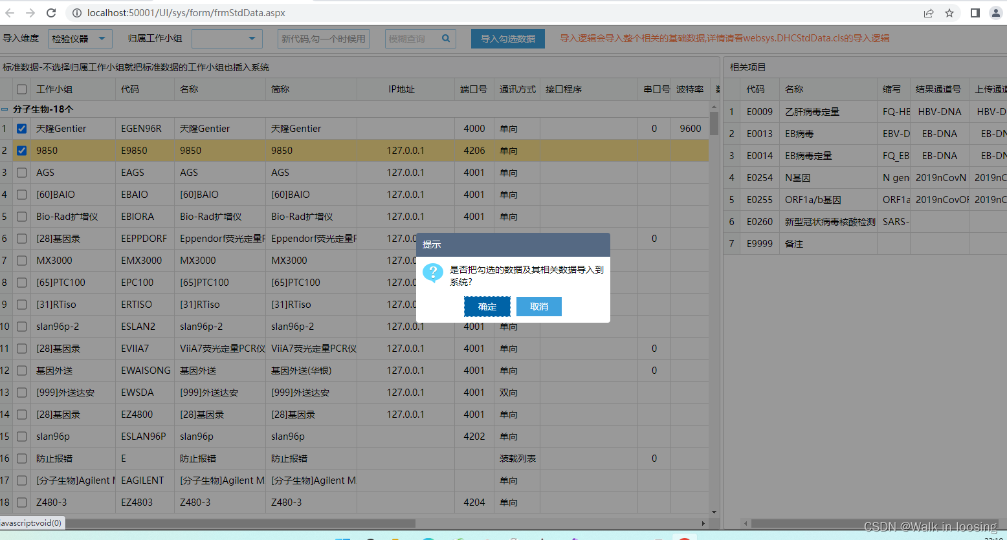Viewport: 1007px width, 540px height.
Task: Open the 归属工作小组 dropdown
Action: pos(227,39)
